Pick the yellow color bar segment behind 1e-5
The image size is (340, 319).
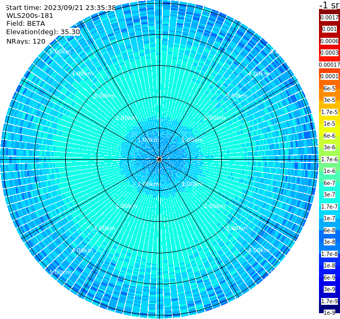click(x=329, y=124)
